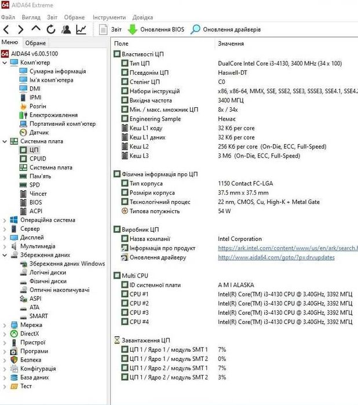
Task: Open the Довідка menu
Action: pos(143,17)
